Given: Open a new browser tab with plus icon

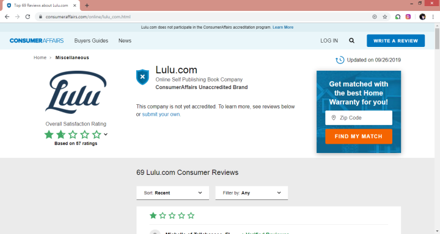Looking at the screenshot, I should tap(87, 5).
